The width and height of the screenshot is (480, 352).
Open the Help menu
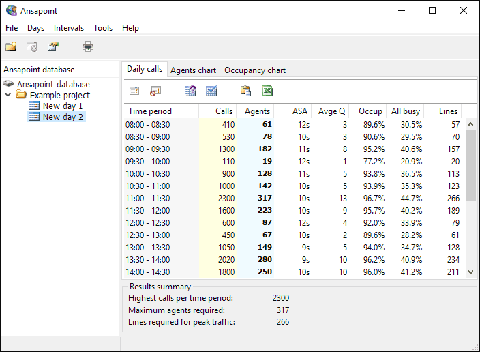[130, 28]
